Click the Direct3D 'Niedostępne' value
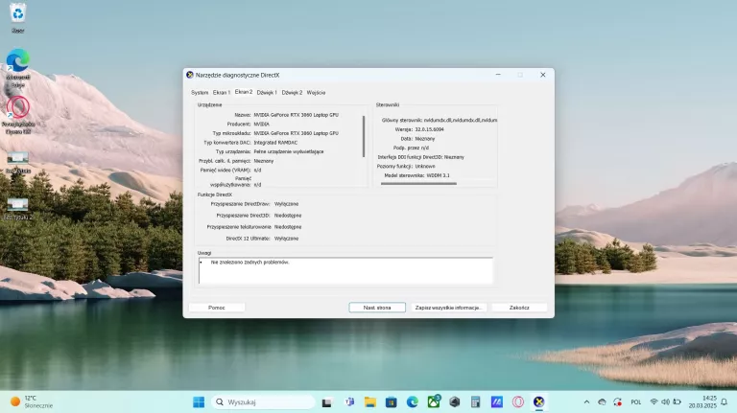737x413 pixels. pos(288,216)
